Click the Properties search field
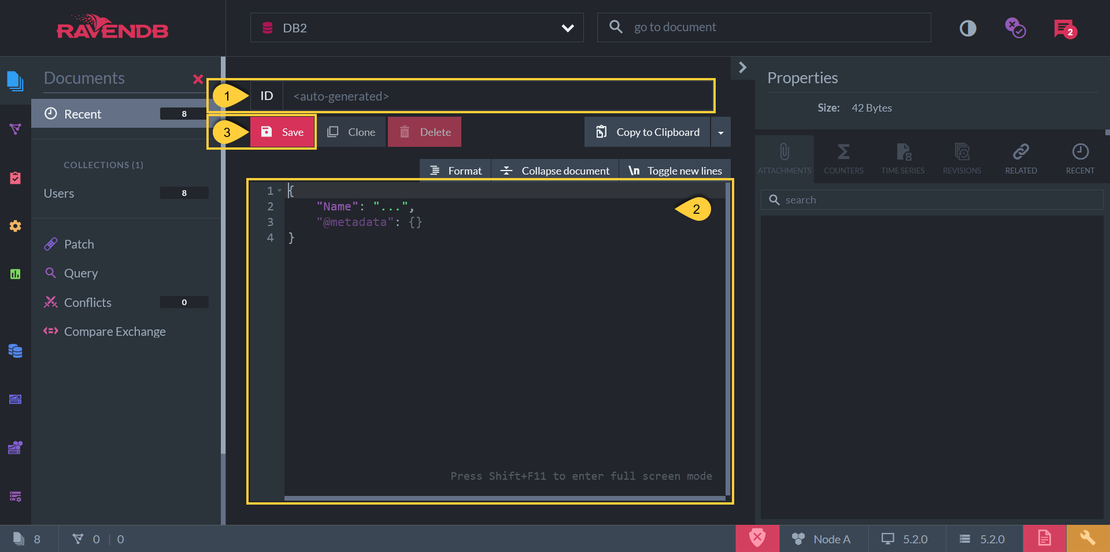1110x552 pixels. [x=932, y=200]
